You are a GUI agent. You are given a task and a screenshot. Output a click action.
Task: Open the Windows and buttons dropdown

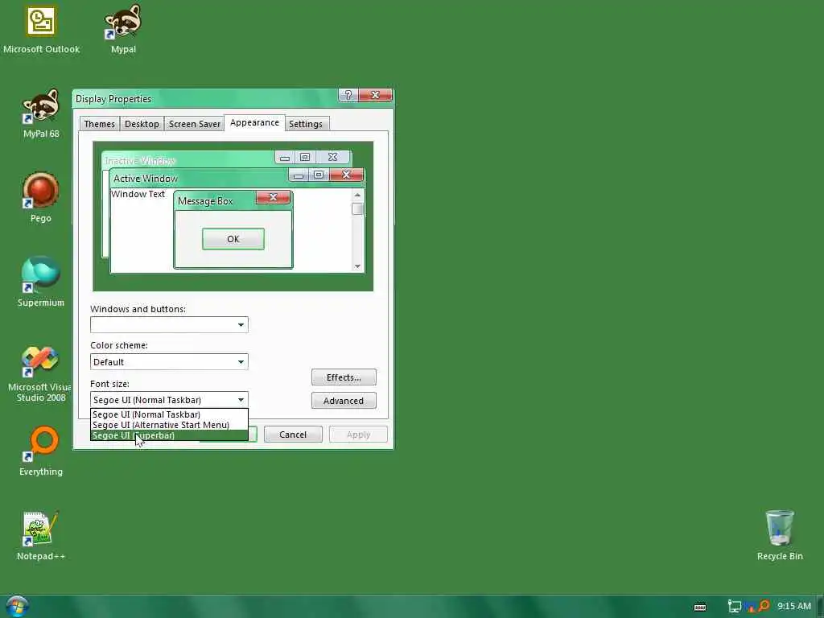(169, 325)
